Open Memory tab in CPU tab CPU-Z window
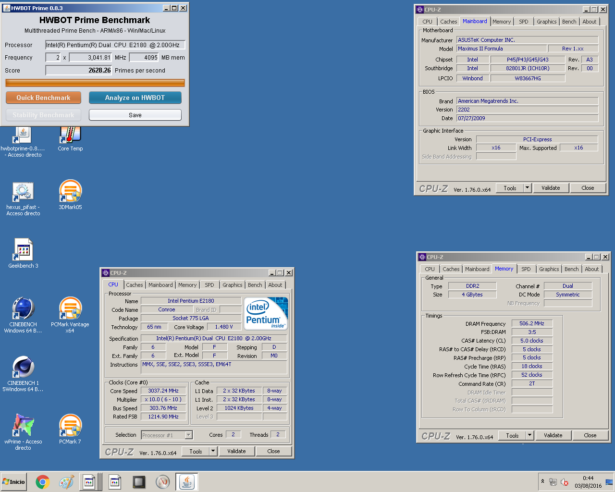 tap(187, 285)
